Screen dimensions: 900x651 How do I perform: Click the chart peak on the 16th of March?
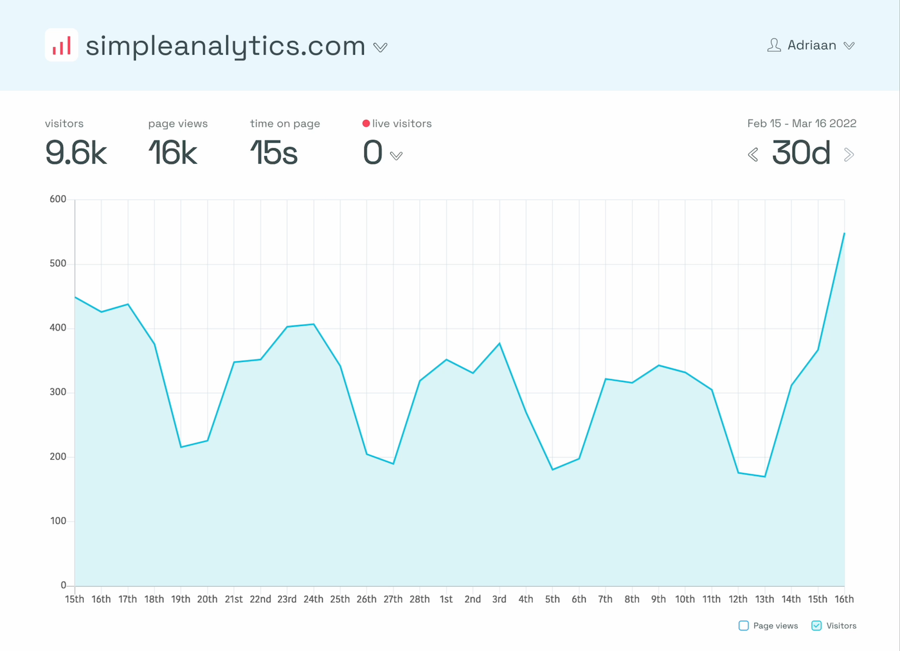pos(844,234)
